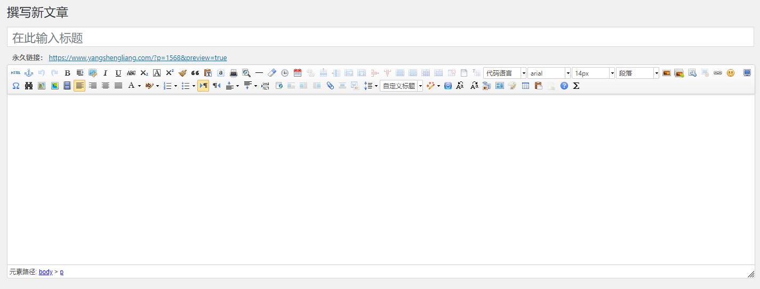Toggle the highlighted align left button
This screenshot has width=760, height=289.
tap(79, 86)
